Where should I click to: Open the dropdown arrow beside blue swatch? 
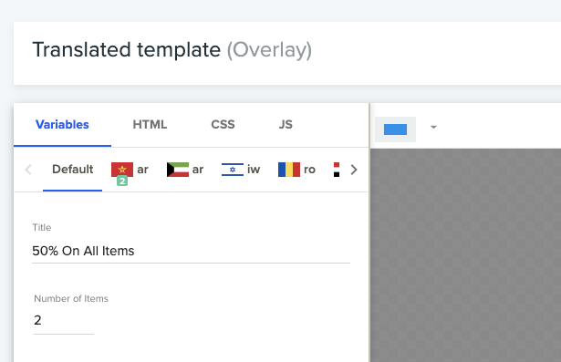[x=433, y=127]
